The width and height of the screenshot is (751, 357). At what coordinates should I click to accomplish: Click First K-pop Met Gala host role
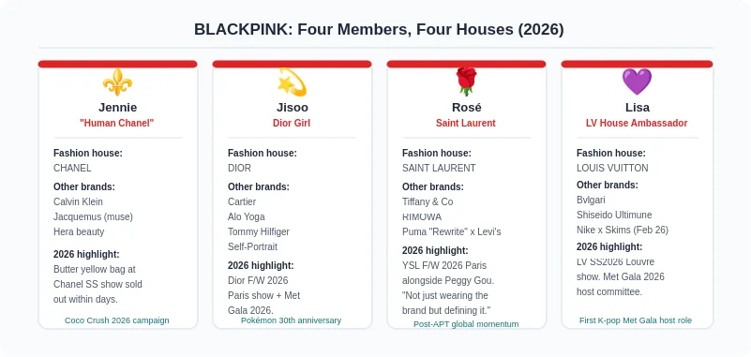[636, 320]
